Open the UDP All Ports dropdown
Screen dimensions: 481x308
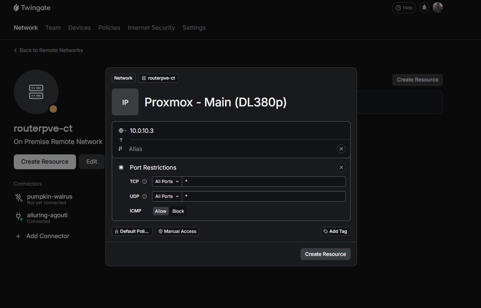pos(167,196)
